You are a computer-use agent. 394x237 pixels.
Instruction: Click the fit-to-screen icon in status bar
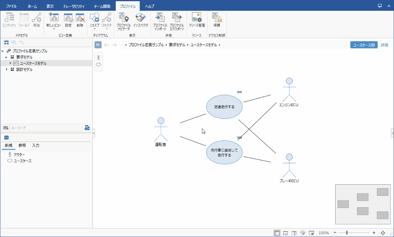383,233
